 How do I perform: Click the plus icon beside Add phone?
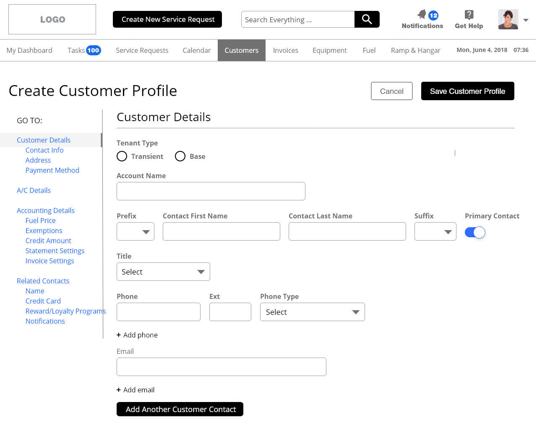click(119, 335)
